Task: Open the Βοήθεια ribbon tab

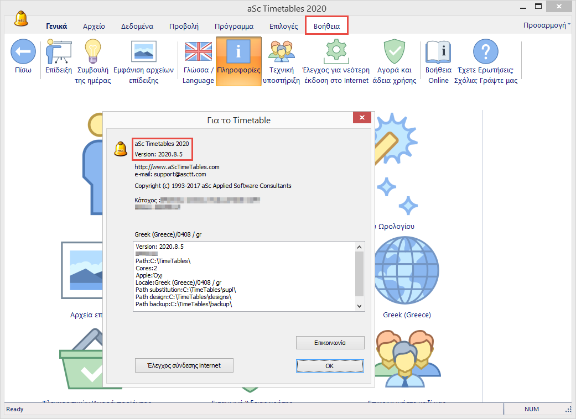Action: coord(326,26)
